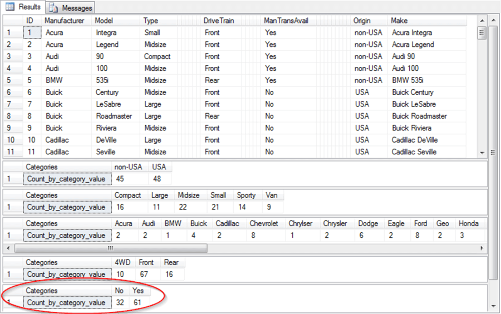Image resolution: width=501 pixels, height=314 pixels.
Task: Select the Cadillac Seville make cell
Action: pos(414,152)
